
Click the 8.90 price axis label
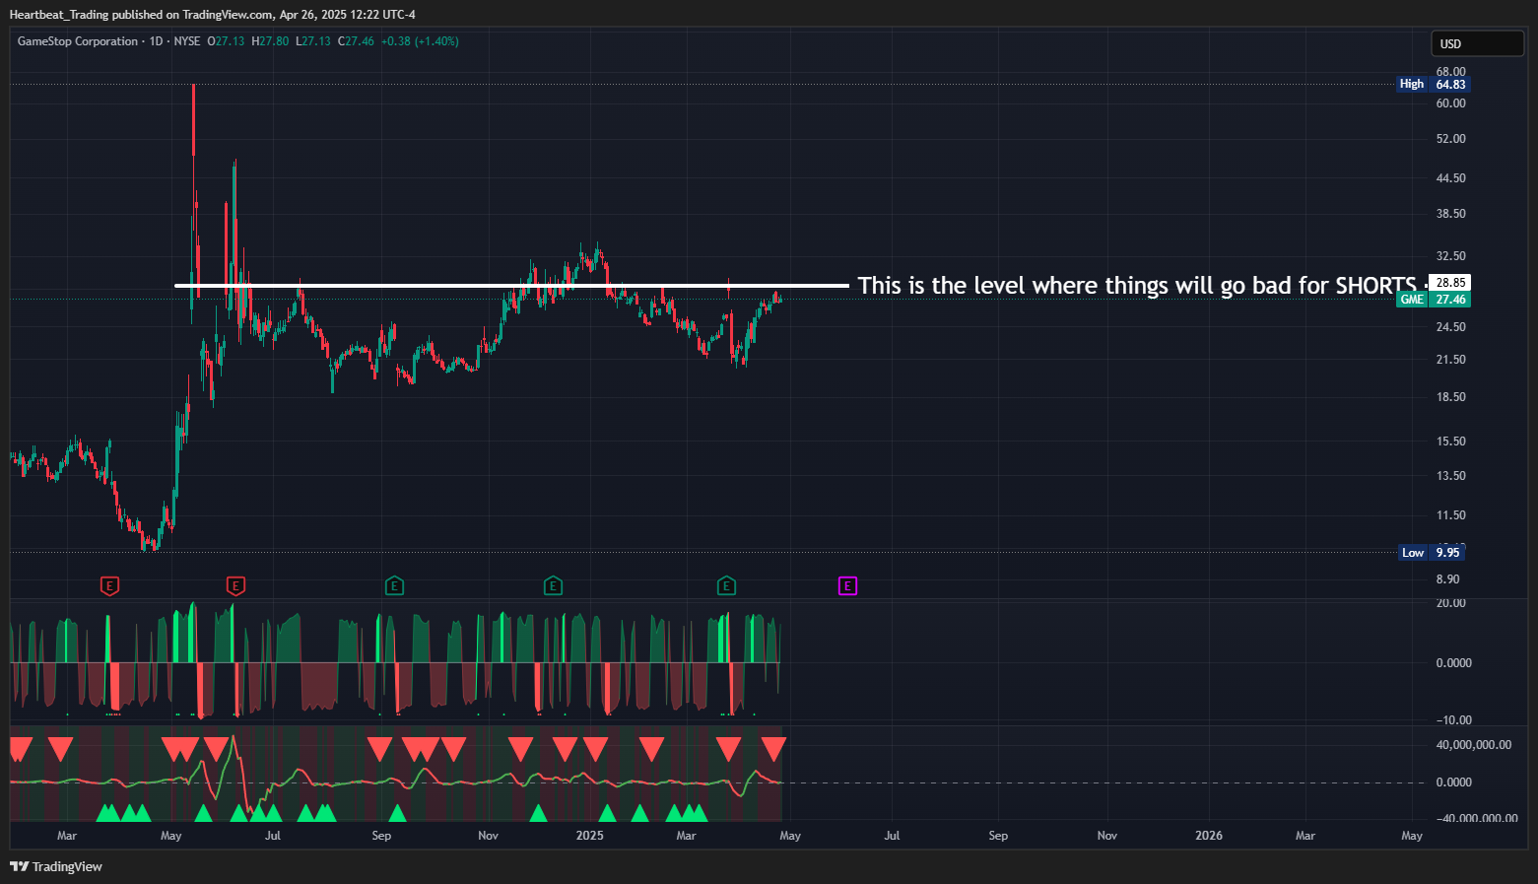(x=1447, y=579)
